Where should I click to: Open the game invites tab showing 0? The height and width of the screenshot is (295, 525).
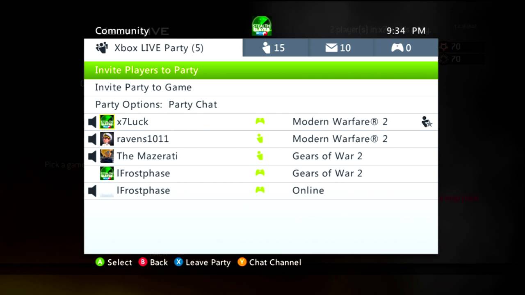click(405, 48)
